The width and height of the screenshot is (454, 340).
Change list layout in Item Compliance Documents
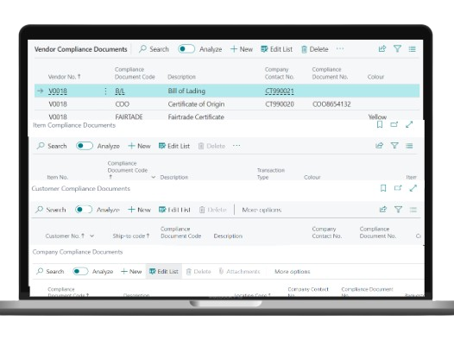[409, 146]
